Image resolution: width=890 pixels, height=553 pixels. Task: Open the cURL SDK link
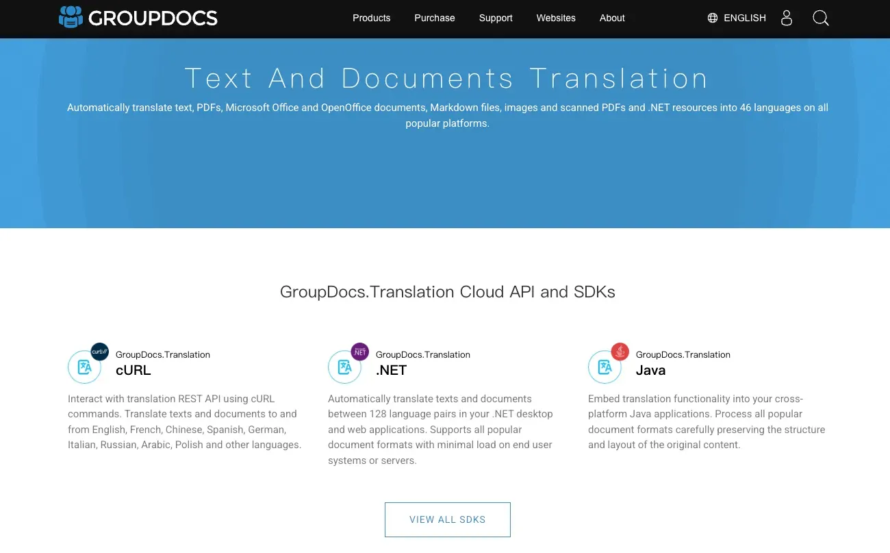point(133,370)
